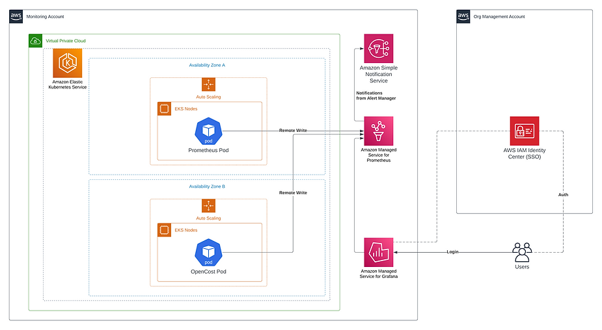The height and width of the screenshot is (330, 602).
Task: Click the Users text label
Action: 522,267
